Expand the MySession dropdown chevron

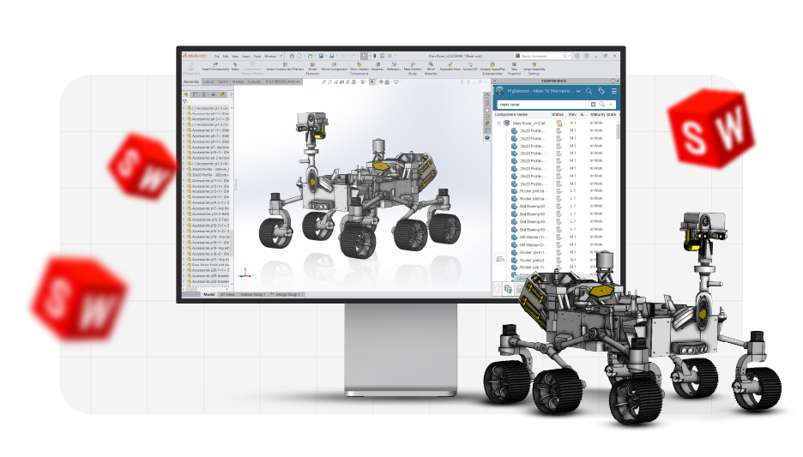(578, 91)
